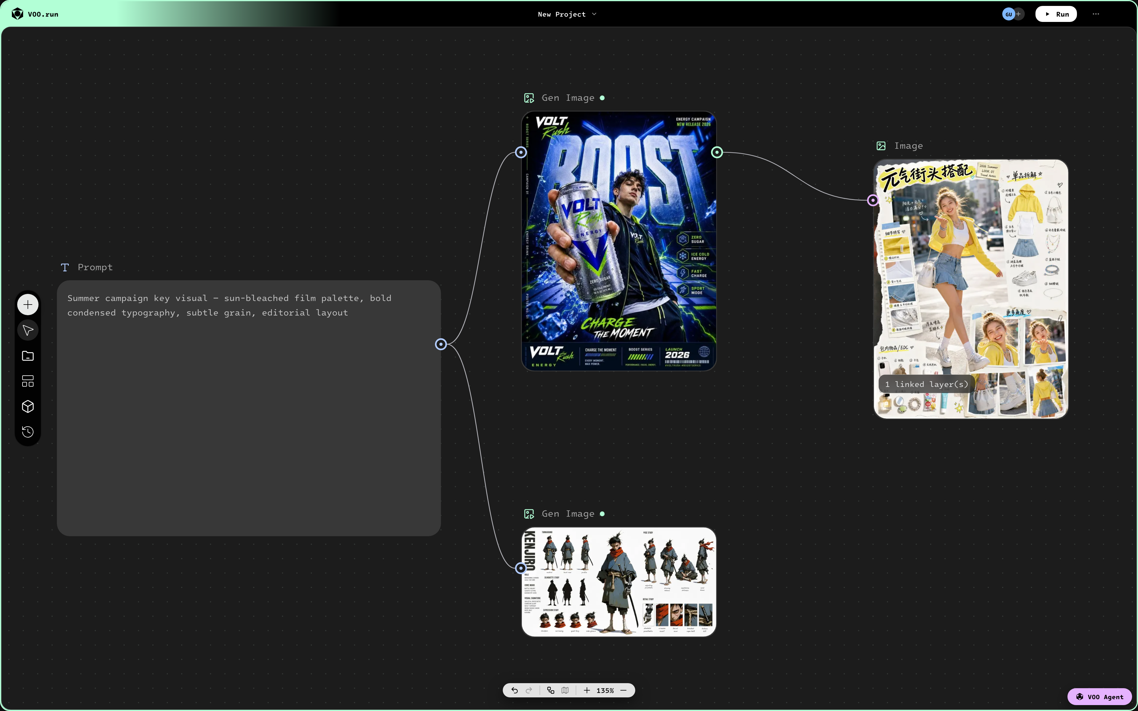
Task: Click the VOO.run logo icon
Action: tap(17, 14)
